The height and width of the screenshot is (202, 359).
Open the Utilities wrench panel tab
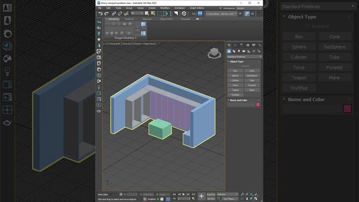(260, 45)
